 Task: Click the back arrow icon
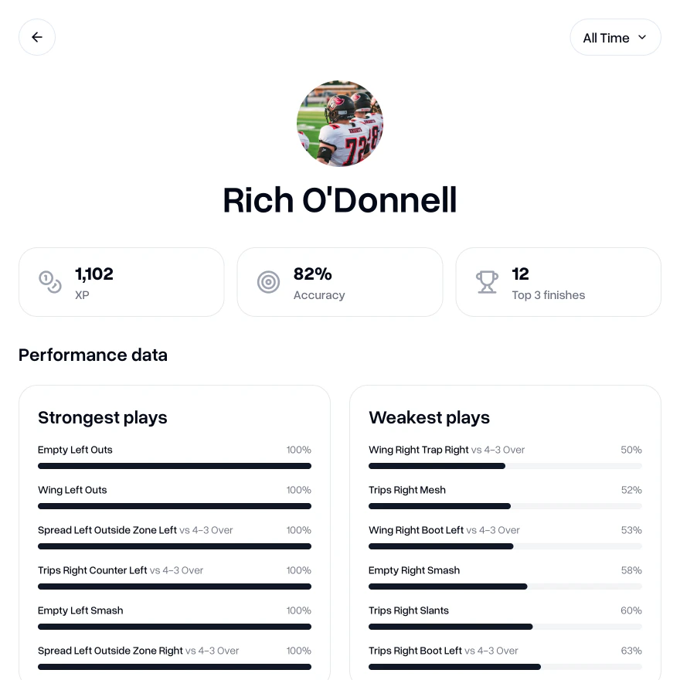[x=37, y=37]
